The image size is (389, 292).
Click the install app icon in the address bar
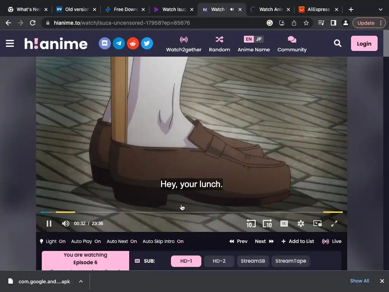[282, 23]
